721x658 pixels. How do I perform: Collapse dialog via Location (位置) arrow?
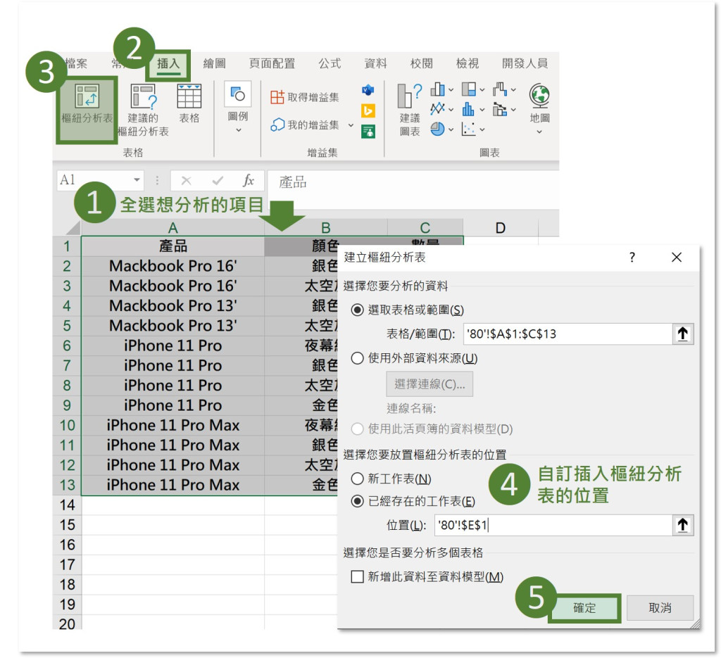click(683, 525)
